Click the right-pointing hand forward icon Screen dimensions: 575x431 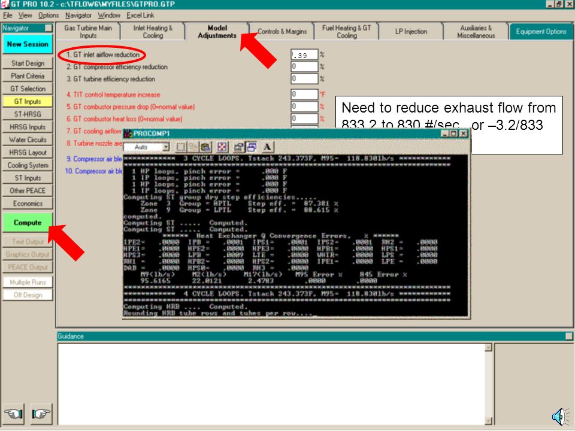click(x=41, y=414)
